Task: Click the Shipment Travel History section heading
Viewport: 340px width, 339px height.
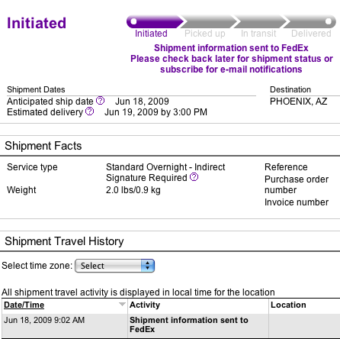Action: (x=64, y=241)
